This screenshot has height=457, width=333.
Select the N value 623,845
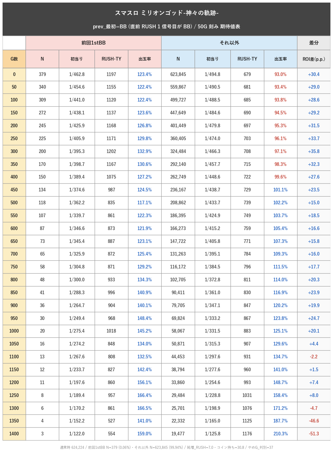[x=178, y=74]
